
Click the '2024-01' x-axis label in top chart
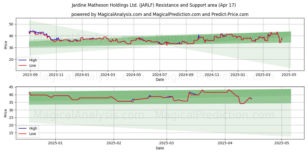click(82, 75)
